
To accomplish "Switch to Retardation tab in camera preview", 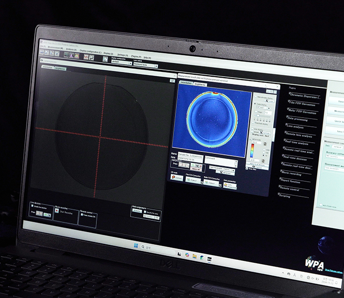I will 48,67.
